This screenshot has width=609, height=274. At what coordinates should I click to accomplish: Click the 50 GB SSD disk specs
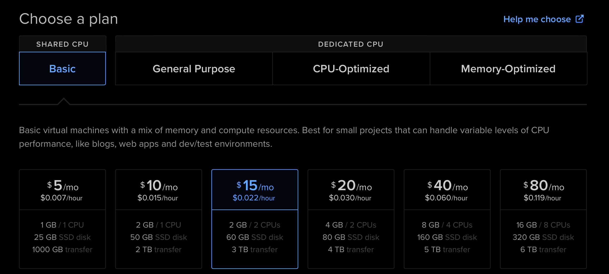click(x=158, y=237)
